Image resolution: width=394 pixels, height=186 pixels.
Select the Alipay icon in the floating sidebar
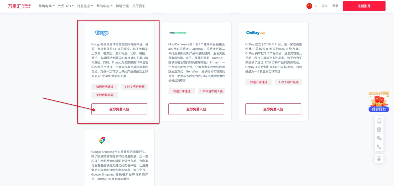(379, 129)
